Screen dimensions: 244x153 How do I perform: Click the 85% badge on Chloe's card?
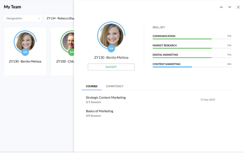(x=72, y=52)
